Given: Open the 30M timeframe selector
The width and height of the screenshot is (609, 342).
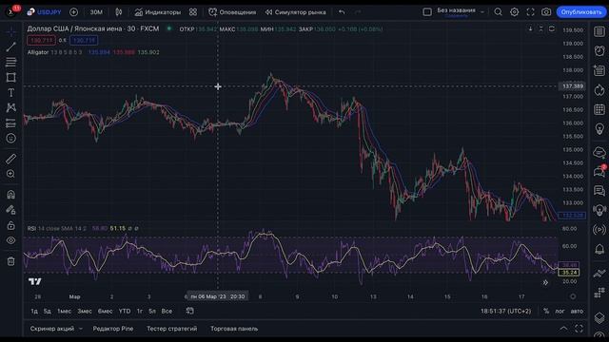Looking at the screenshot, I should pos(96,12).
